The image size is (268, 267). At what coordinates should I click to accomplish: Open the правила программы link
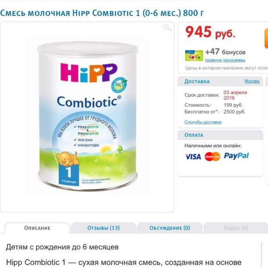225,60
